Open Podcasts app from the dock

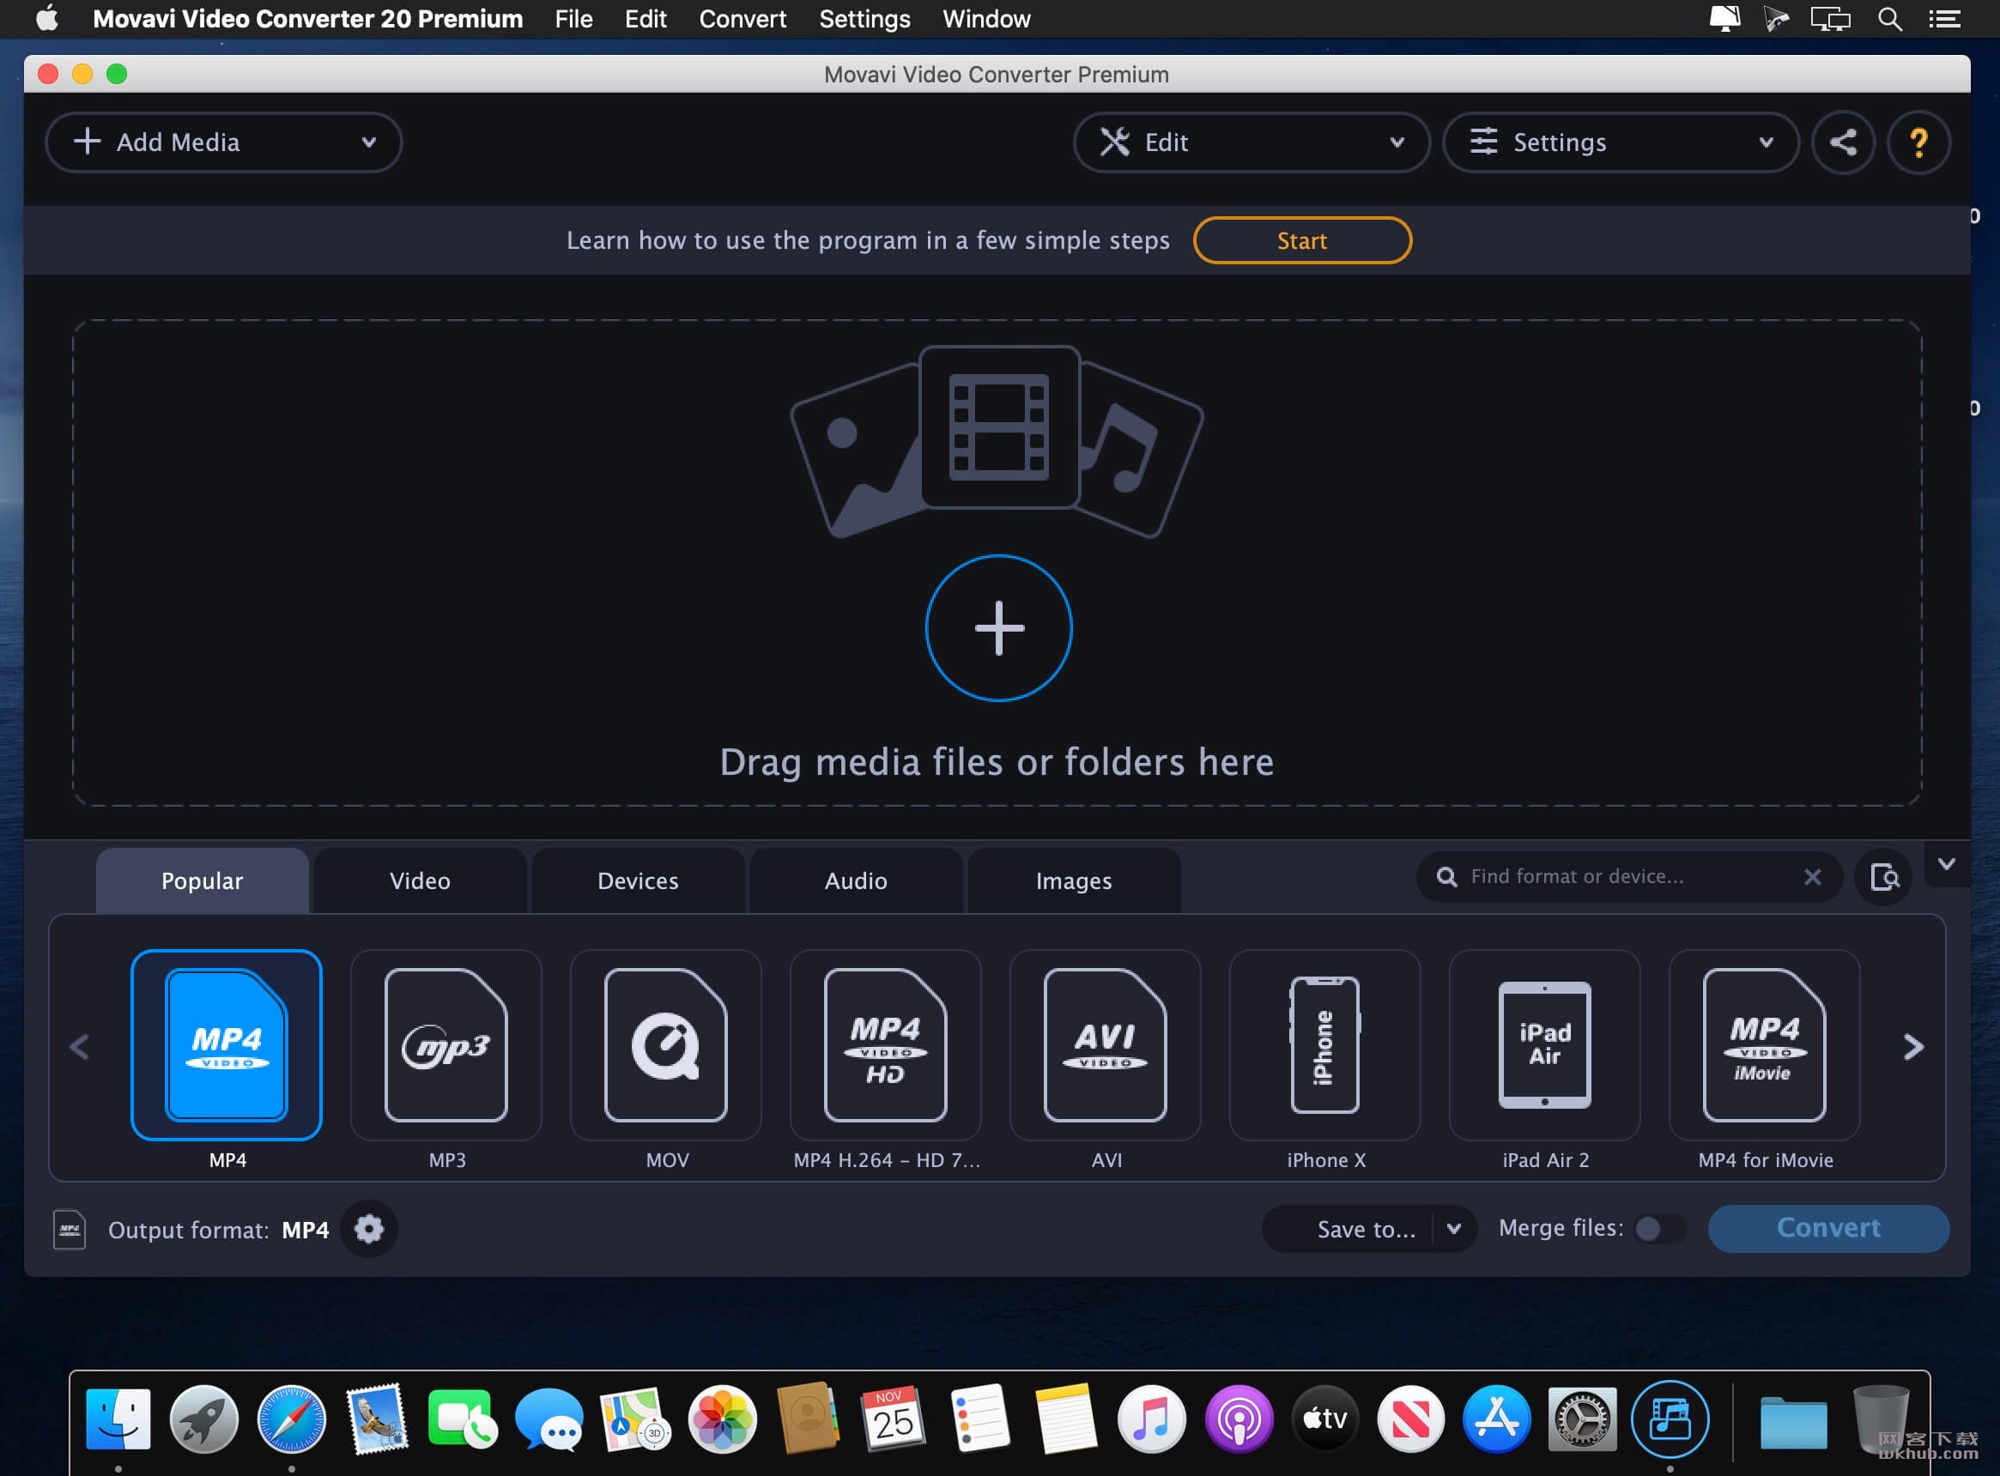click(x=1239, y=1419)
